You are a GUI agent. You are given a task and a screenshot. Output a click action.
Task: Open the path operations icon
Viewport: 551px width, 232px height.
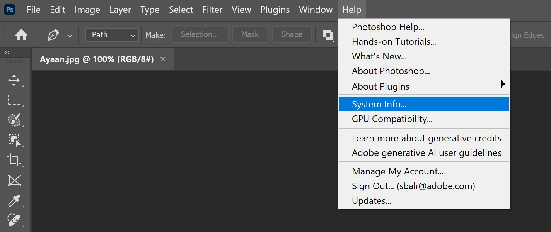click(329, 35)
